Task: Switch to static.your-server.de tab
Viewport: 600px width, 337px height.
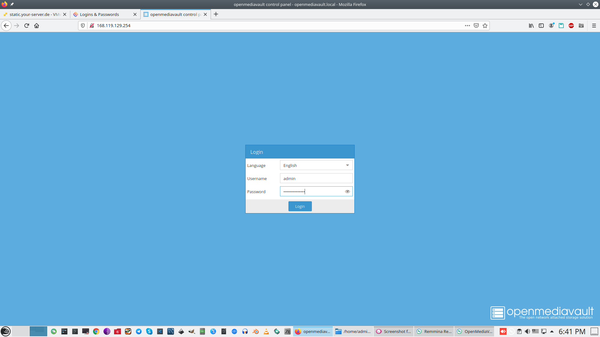Action: 33,14
